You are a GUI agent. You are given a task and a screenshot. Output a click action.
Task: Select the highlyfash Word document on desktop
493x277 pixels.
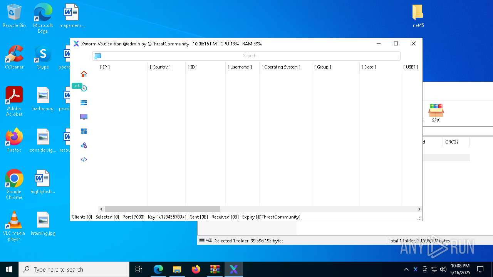point(43,182)
